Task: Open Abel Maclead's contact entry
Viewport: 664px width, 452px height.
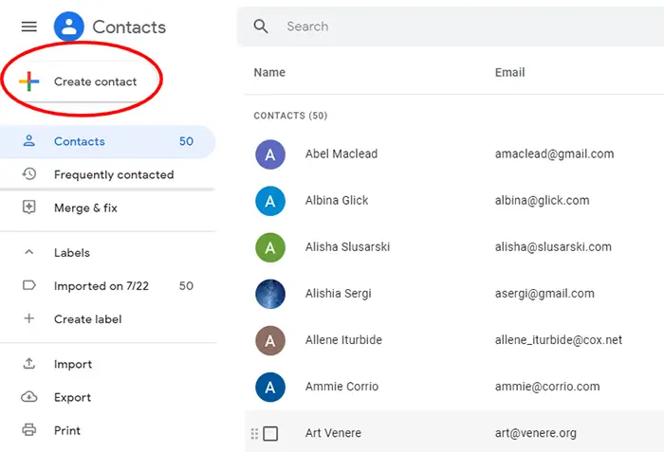Action: 341,154
